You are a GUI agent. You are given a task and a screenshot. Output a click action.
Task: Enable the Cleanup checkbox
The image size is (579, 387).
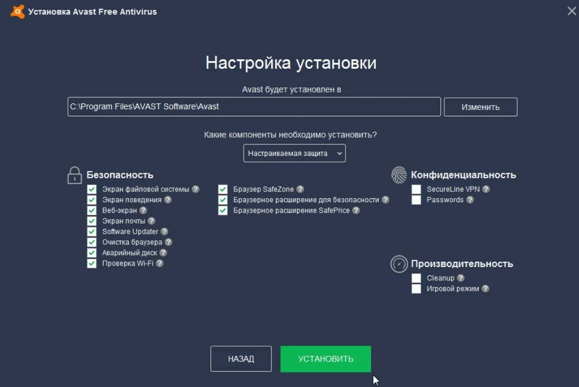416,278
